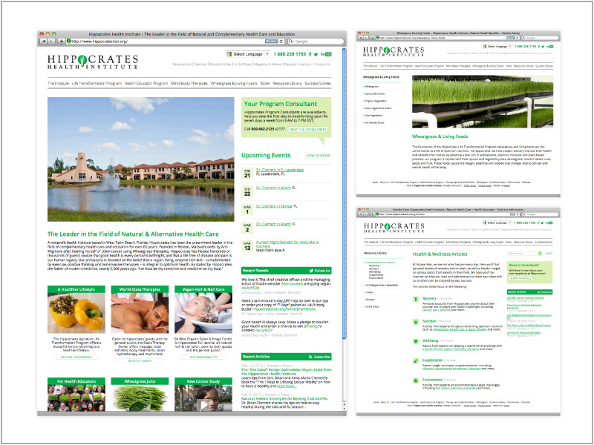Screen dimensions: 594x445
Task: Click the Twitter bird icon in the homepage header
Action: coord(316,54)
